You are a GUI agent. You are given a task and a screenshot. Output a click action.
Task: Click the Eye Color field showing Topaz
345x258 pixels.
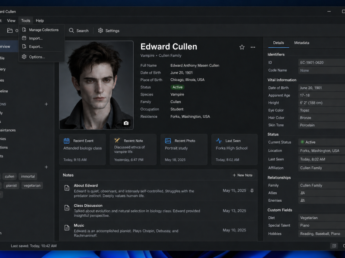(321, 111)
